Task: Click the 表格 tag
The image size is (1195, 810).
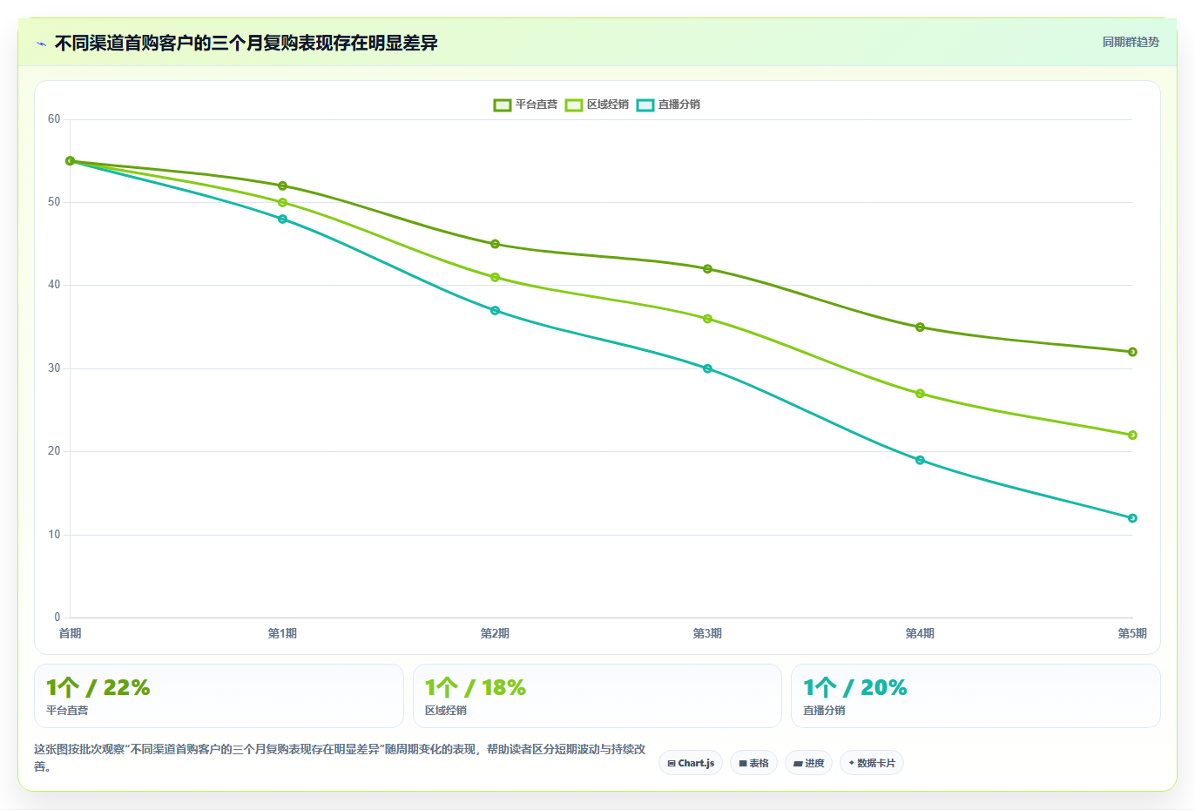Action: pyautogui.click(x=753, y=763)
